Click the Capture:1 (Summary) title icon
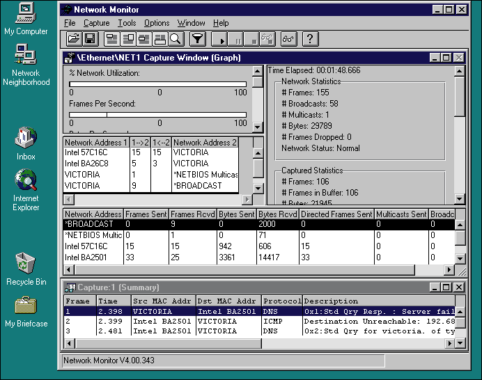This screenshot has height=380, width=482. coord(70,287)
